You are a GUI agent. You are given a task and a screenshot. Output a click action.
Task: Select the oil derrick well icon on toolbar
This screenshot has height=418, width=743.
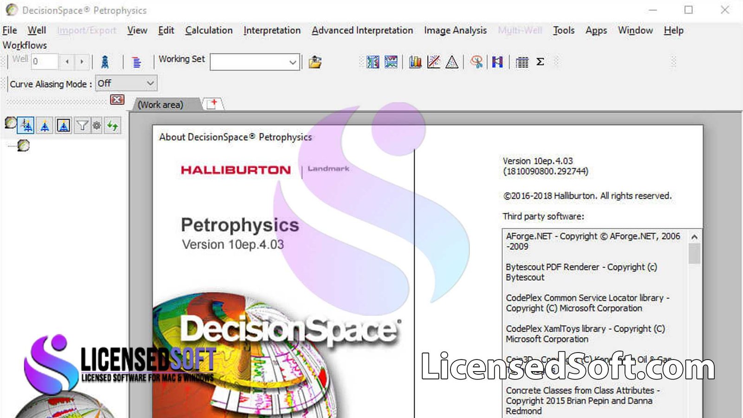pos(106,61)
